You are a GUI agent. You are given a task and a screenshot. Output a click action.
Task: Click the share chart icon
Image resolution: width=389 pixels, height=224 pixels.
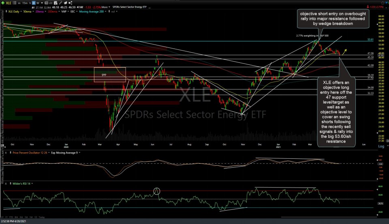point(70,3)
